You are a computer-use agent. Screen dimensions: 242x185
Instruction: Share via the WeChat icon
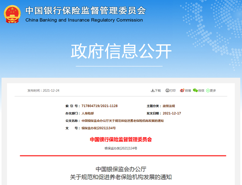point(195,90)
